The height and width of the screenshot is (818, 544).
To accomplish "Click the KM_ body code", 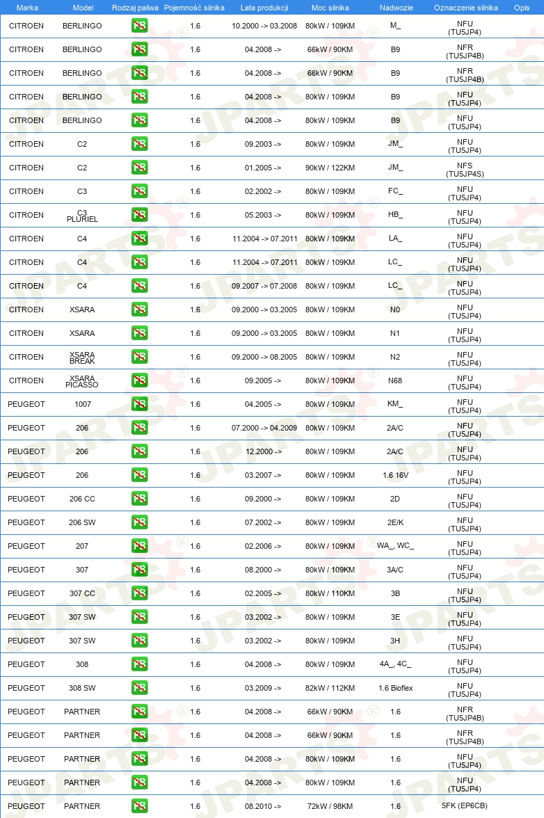I will click(x=395, y=403).
